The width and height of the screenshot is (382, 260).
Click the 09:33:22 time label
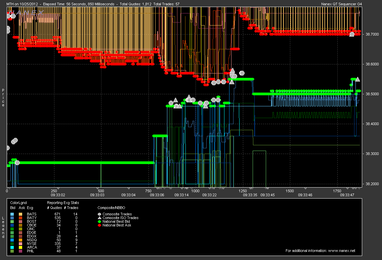(210, 195)
